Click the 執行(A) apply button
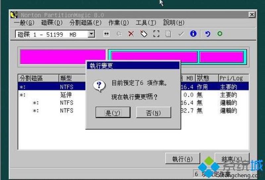The image size is (265, 180). click(x=183, y=158)
